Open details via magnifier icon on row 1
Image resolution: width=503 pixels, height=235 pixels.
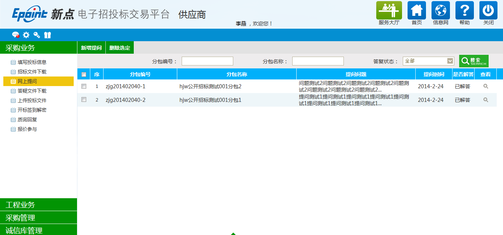pos(486,86)
